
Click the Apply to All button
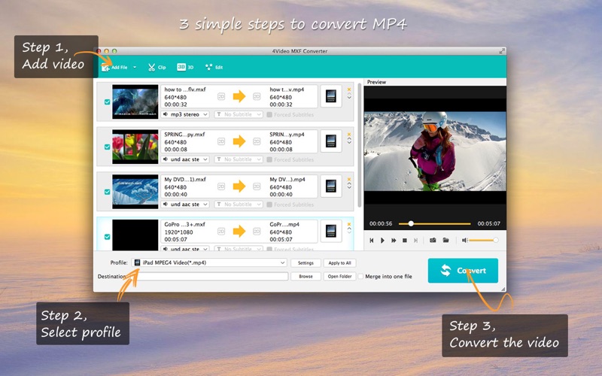(x=339, y=262)
